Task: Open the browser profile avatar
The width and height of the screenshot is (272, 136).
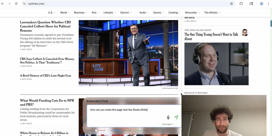Action: 261,4
